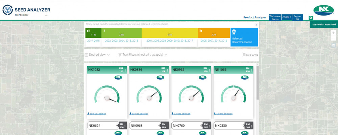Select the Balanced Recommendation tile

(x=244, y=37)
